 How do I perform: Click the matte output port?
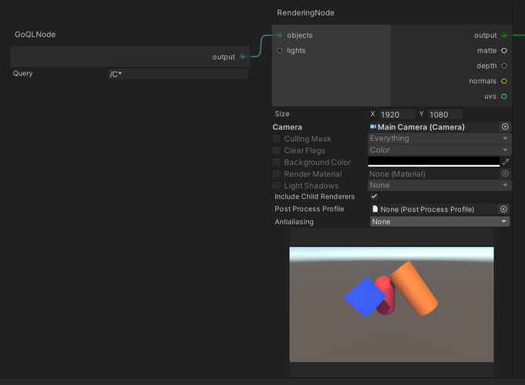pos(504,51)
